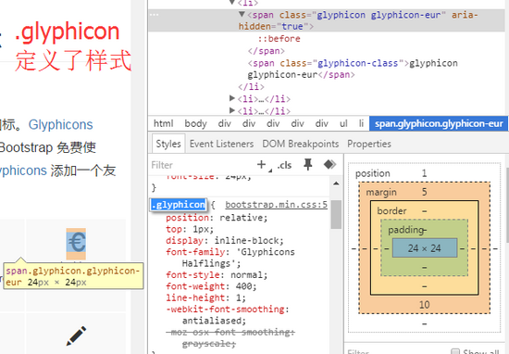The image size is (509, 354).
Task: Click styles pane scroll up arrow
Action: 336,183
